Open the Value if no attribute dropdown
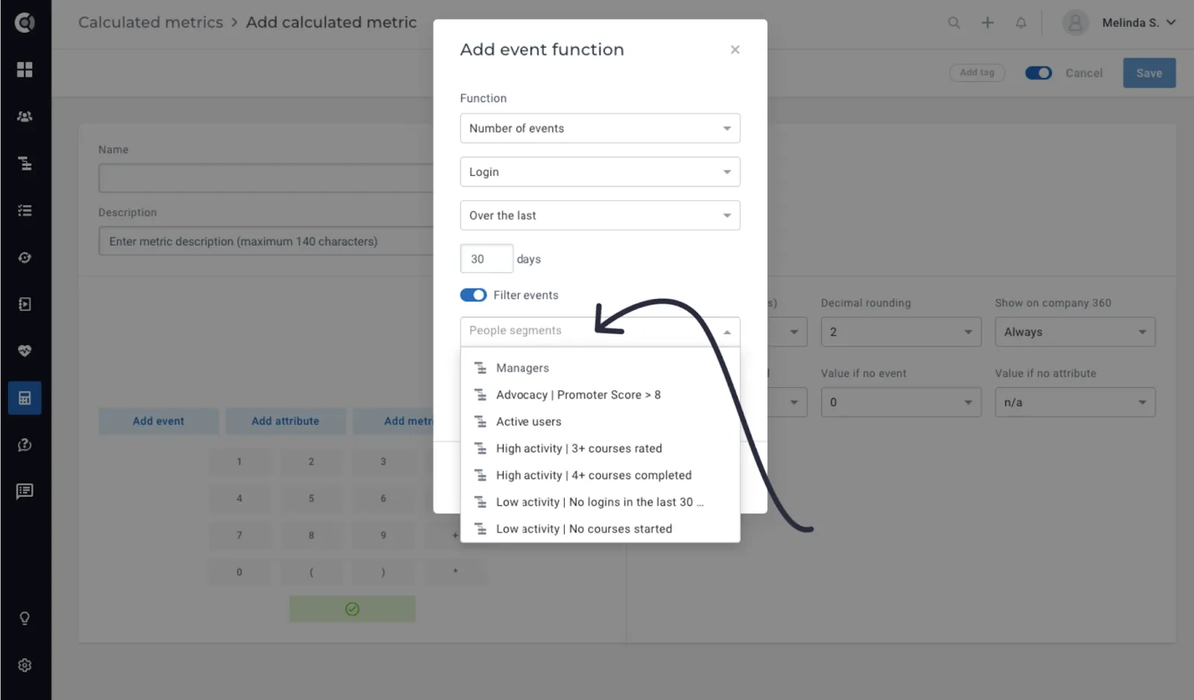Screen dimensions: 1194x700 click(1075, 402)
